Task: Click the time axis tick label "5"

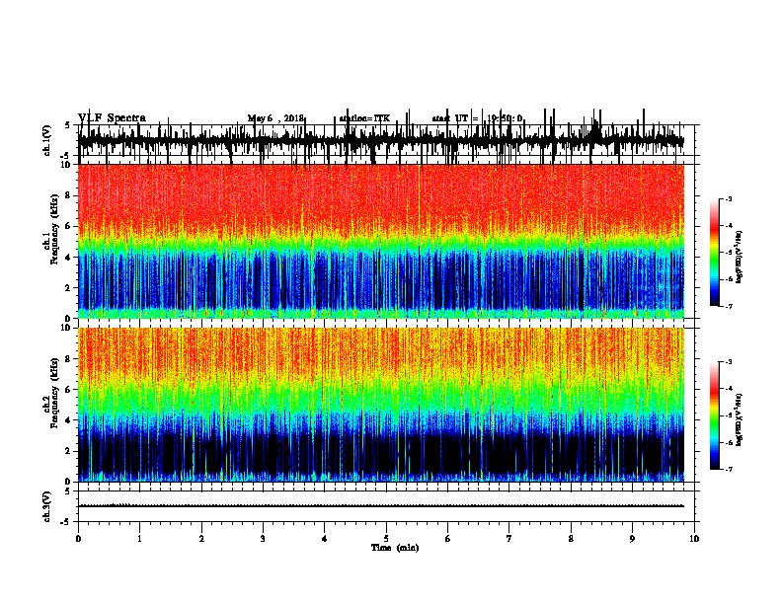Action: (386, 539)
